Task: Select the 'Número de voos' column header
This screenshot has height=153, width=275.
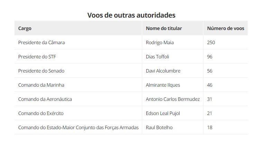Action: (226, 28)
